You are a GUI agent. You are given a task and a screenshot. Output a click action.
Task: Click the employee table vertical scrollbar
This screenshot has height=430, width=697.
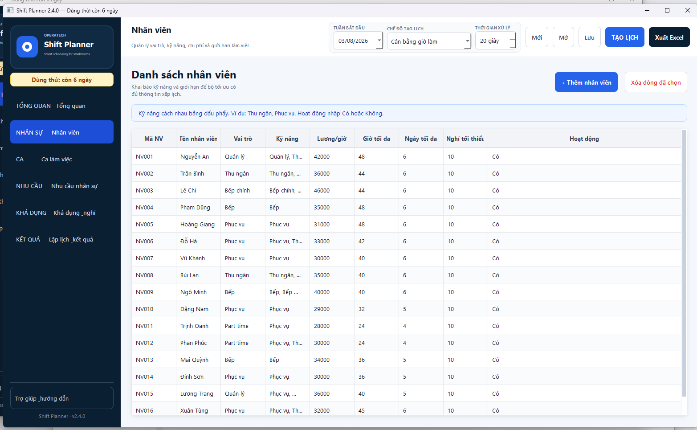pyautogui.click(x=684, y=263)
